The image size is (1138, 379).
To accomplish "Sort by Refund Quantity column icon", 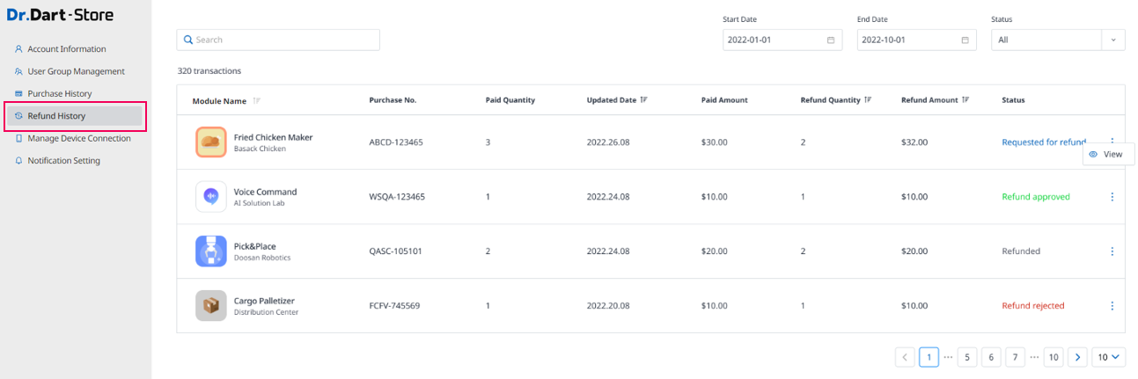I will point(869,100).
